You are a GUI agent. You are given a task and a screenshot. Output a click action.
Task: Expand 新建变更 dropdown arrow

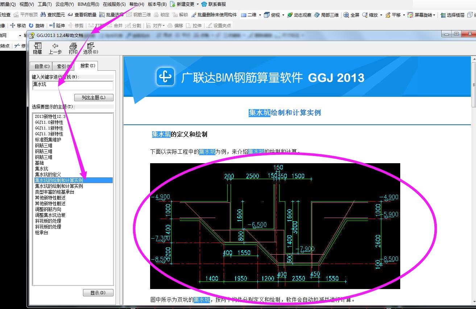click(198, 4)
